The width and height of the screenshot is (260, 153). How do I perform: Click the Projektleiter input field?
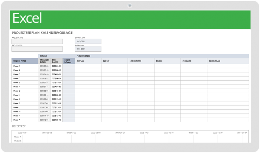pos(37,49)
